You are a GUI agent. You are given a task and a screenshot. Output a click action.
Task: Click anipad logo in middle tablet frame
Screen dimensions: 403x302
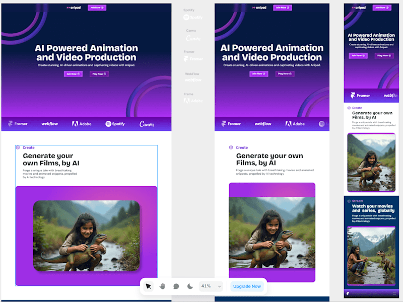click(259, 8)
